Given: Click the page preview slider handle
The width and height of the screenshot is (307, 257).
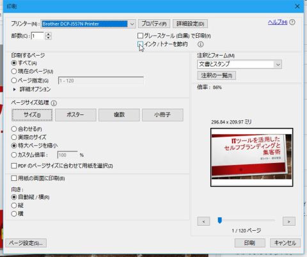Looking at the screenshot, I should click(x=219, y=221).
